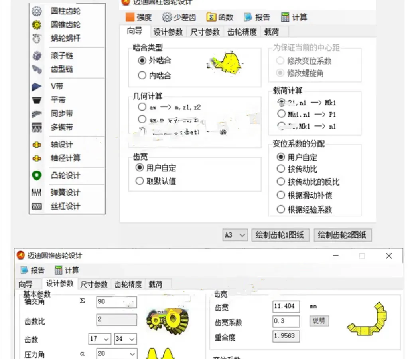Image resolution: width=414 pixels, height=359 pixels.
Task: Select 外啮合 external meshing radio
Action: [x=142, y=61]
